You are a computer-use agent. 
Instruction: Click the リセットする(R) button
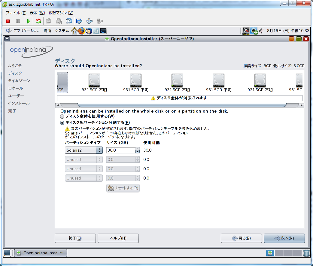(123, 188)
